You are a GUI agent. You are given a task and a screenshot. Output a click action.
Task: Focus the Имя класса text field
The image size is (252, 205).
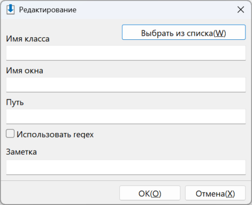(126, 53)
